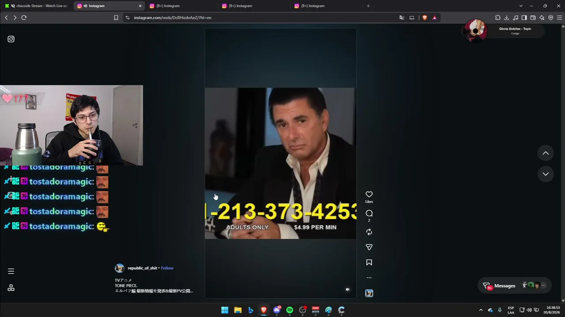Bookmark this page in the browser
Screen dimensions: 565x317
116,18
